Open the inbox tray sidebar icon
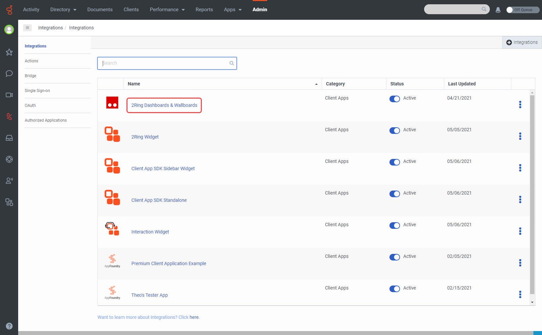 click(x=9, y=138)
